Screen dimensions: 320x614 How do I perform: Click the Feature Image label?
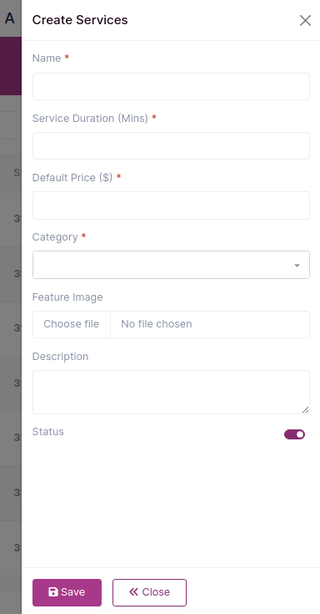click(x=67, y=297)
